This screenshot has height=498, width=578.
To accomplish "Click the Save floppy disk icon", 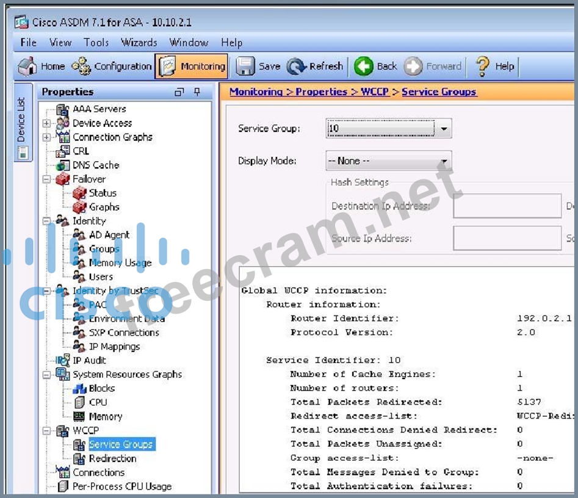I will point(245,67).
